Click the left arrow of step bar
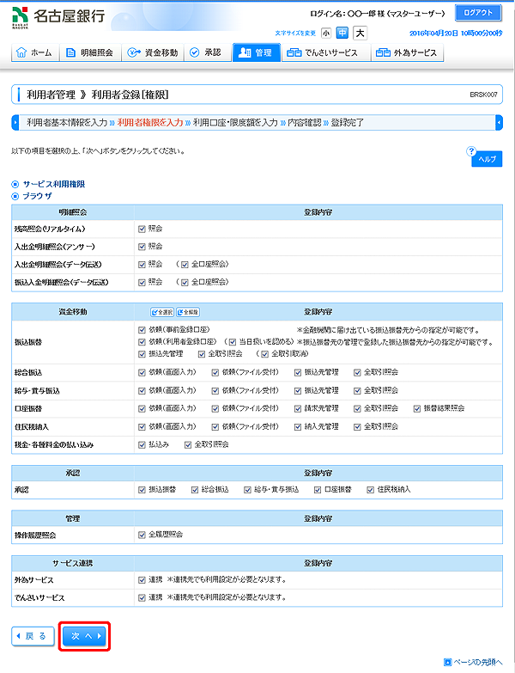 point(15,122)
